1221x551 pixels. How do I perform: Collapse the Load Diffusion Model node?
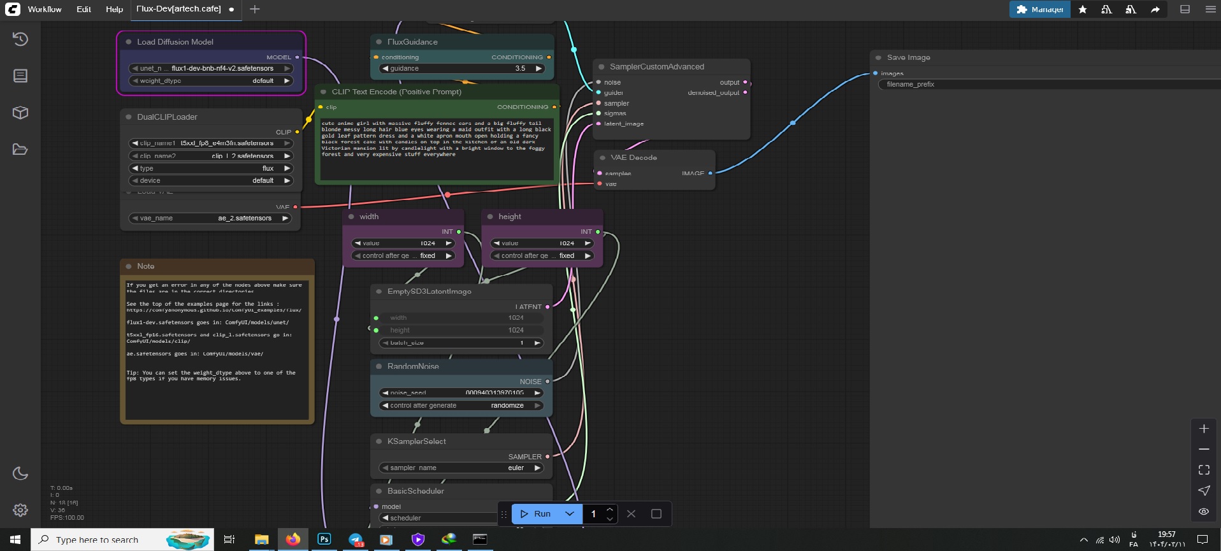pos(129,42)
